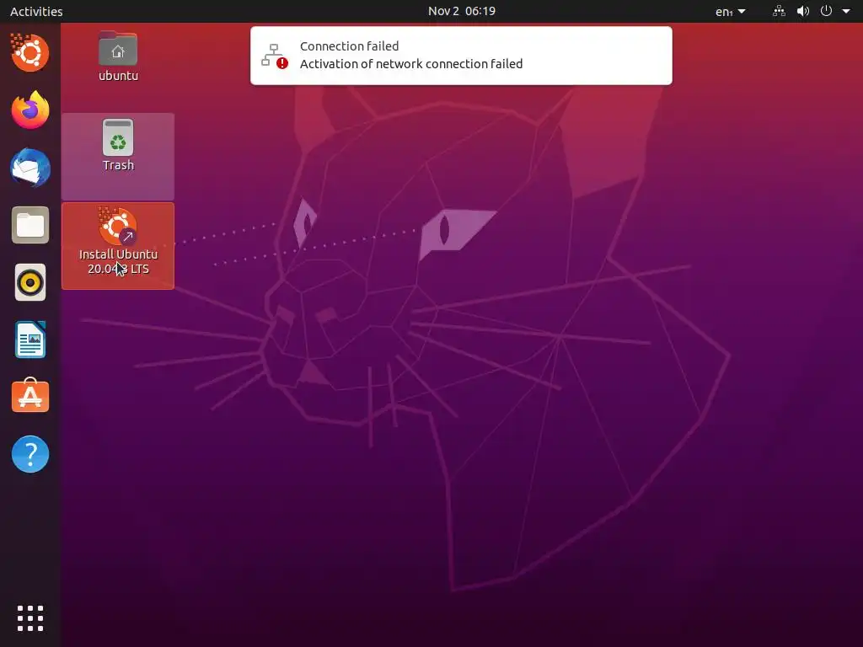
Task: Click 'Activation of network connection failed' text
Action: click(x=411, y=64)
